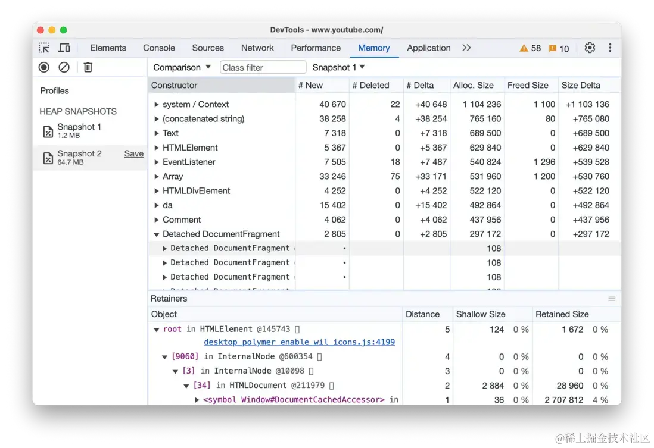654x448 pixels.
Task: Click the Profiles sidebar heading
Action: coord(55,91)
